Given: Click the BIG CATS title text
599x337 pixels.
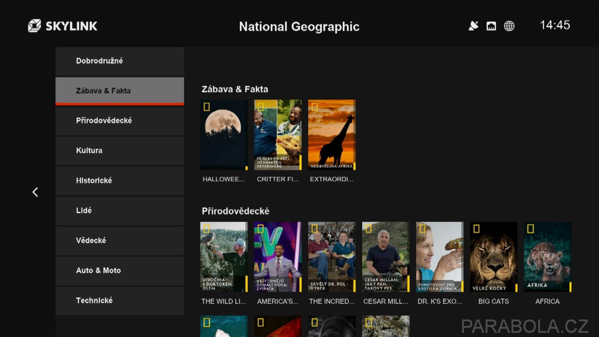Looking at the screenshot, I should pyautogui.click(x=493, y=302).
